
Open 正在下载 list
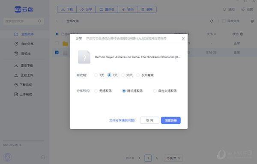coord(24,66)
